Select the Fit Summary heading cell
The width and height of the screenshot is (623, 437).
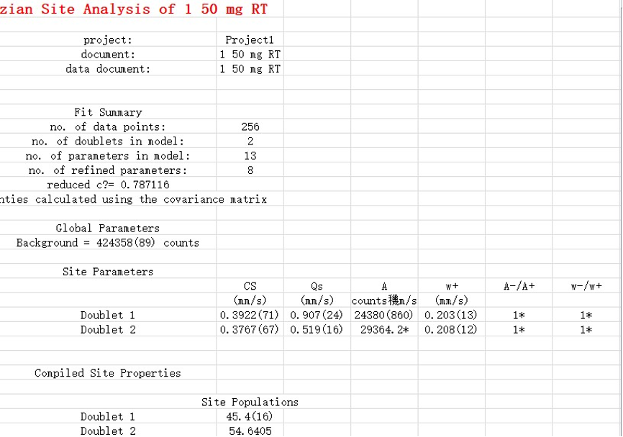108,112
